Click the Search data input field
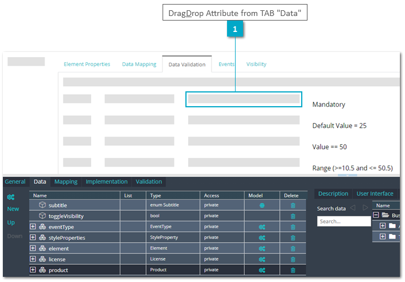 pyautogui.click(x=344, y=221)
